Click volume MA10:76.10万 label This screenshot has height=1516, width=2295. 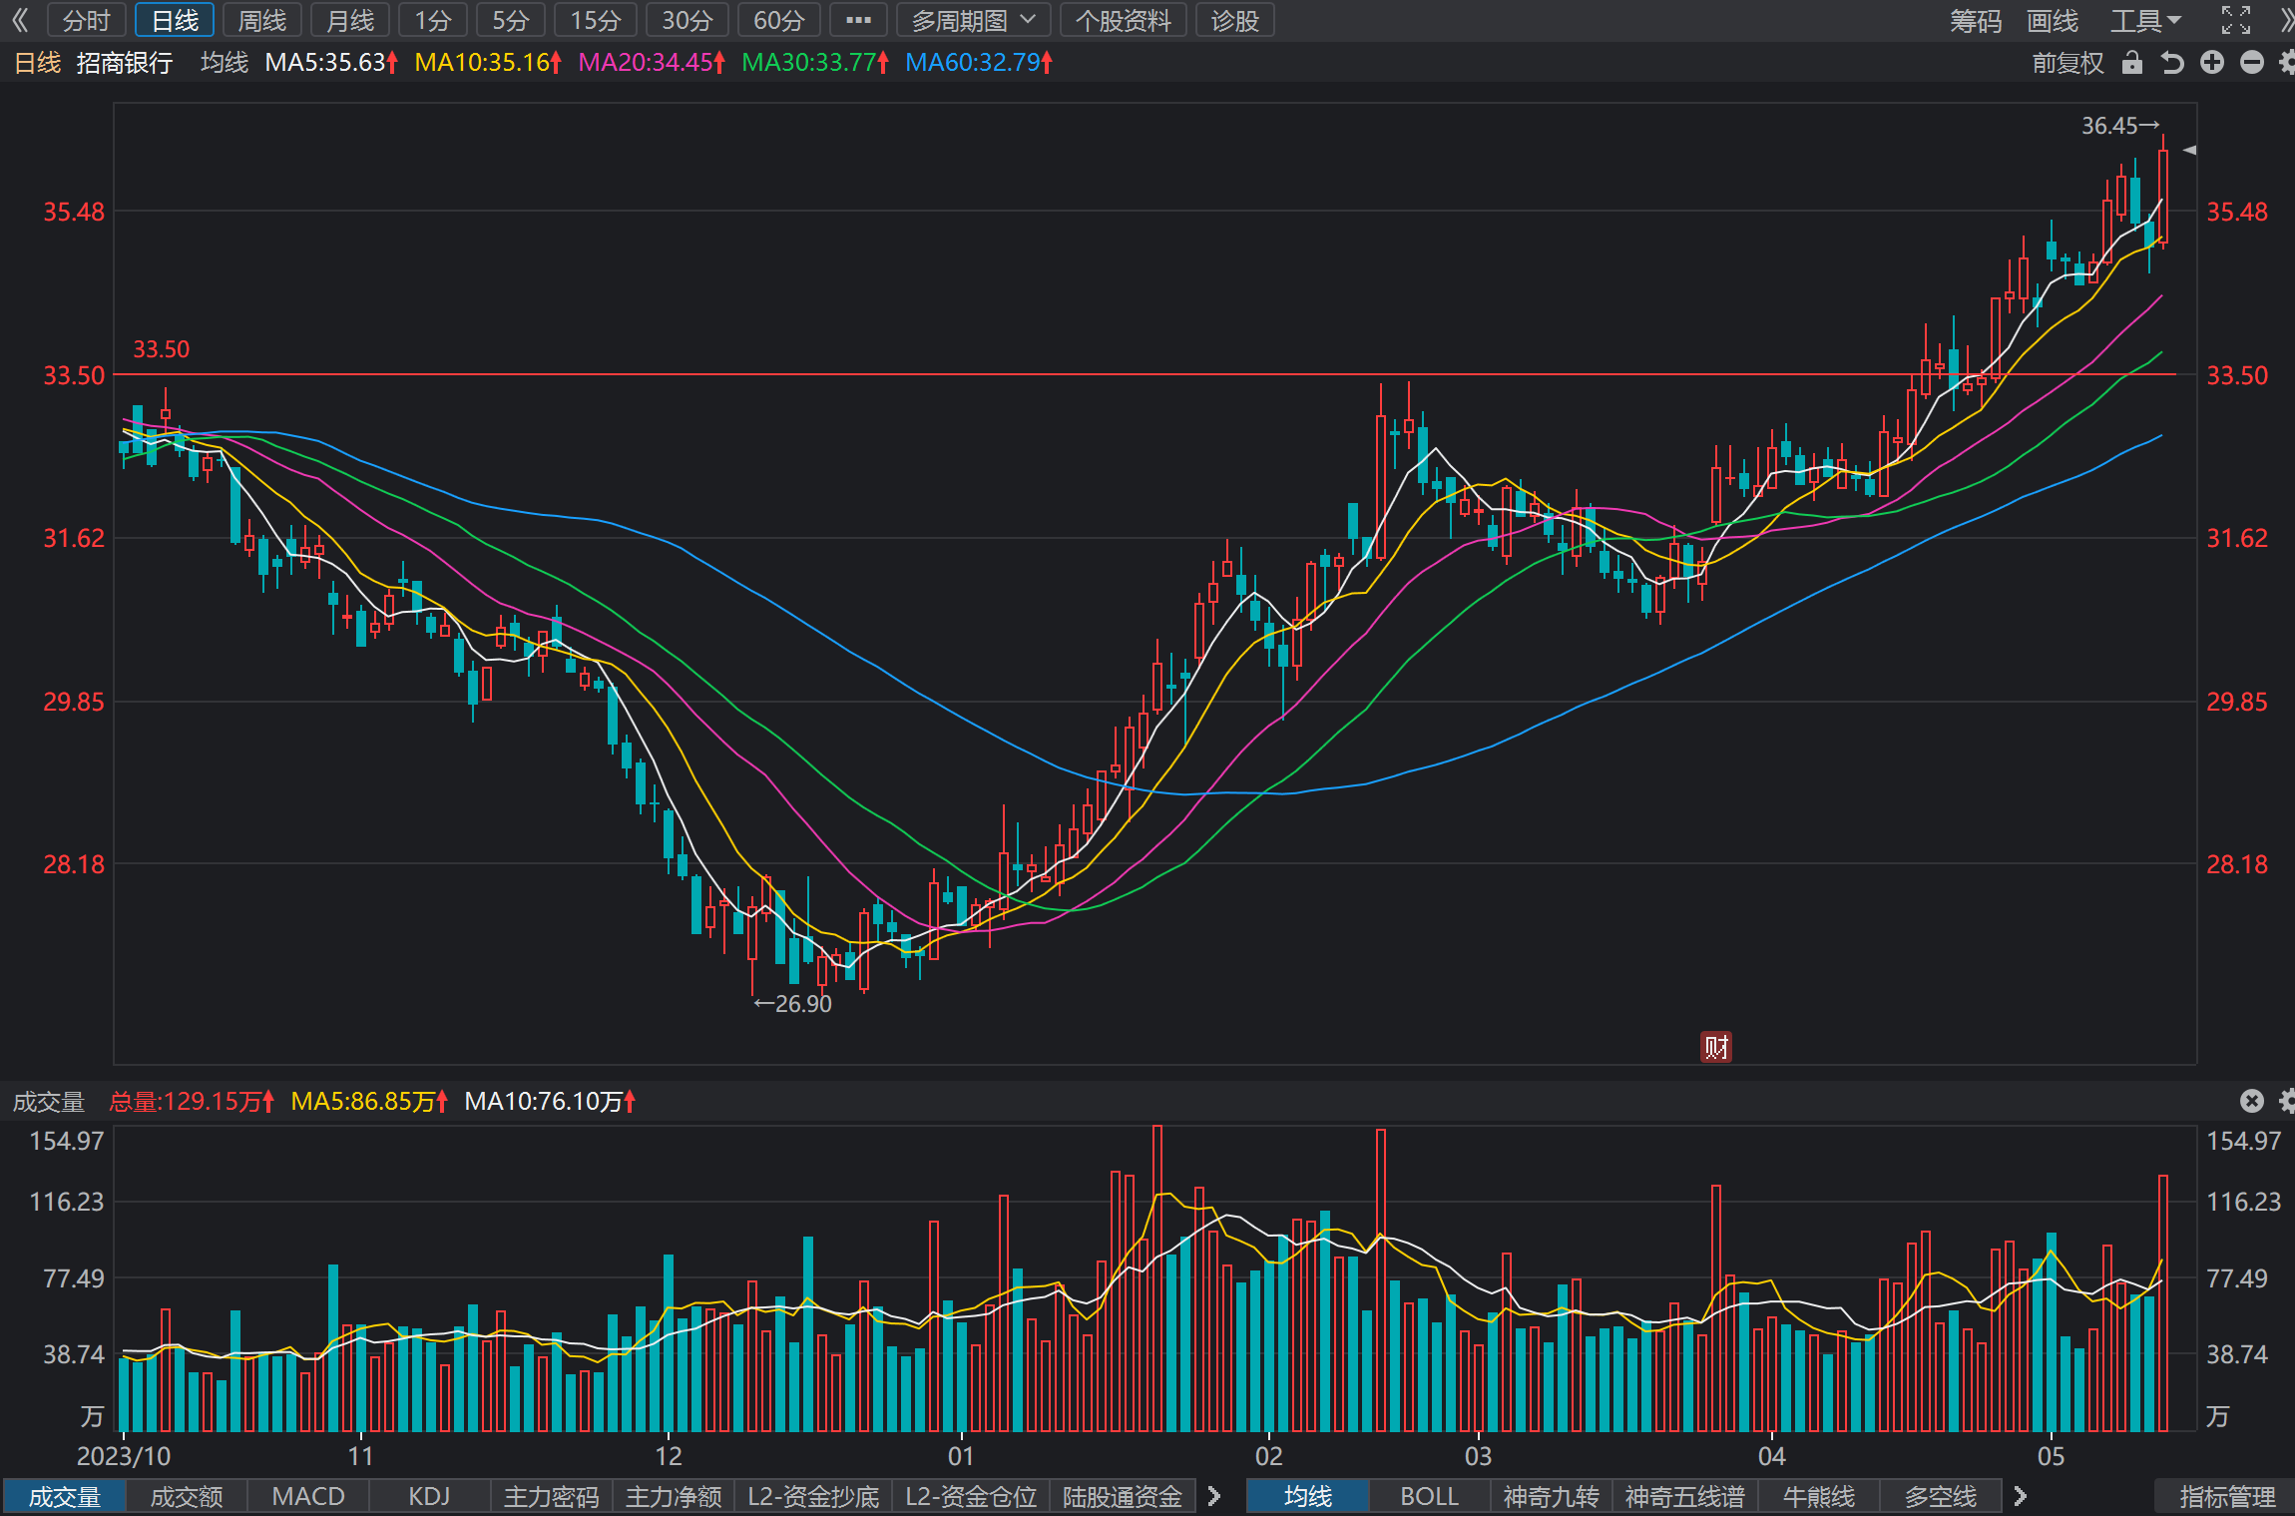click(550, 1102)
